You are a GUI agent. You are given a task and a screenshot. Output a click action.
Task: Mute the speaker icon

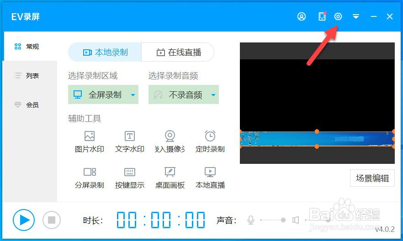click(296, 220)
